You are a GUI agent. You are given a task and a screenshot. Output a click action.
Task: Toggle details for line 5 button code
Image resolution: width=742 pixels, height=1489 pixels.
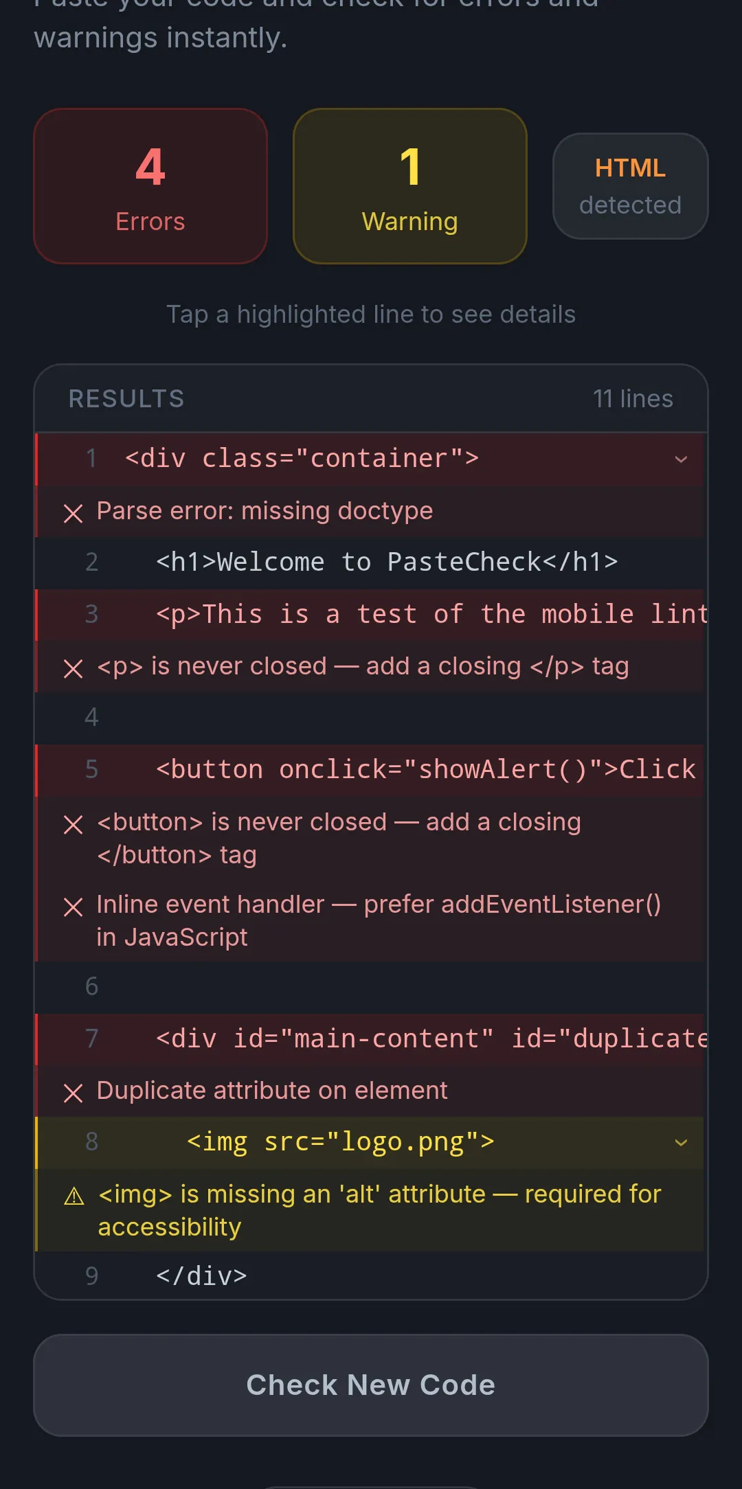click(x=370, y=770)
